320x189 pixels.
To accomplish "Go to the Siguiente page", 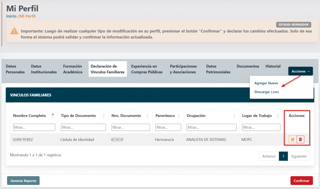I will click(x=298, y=156).
